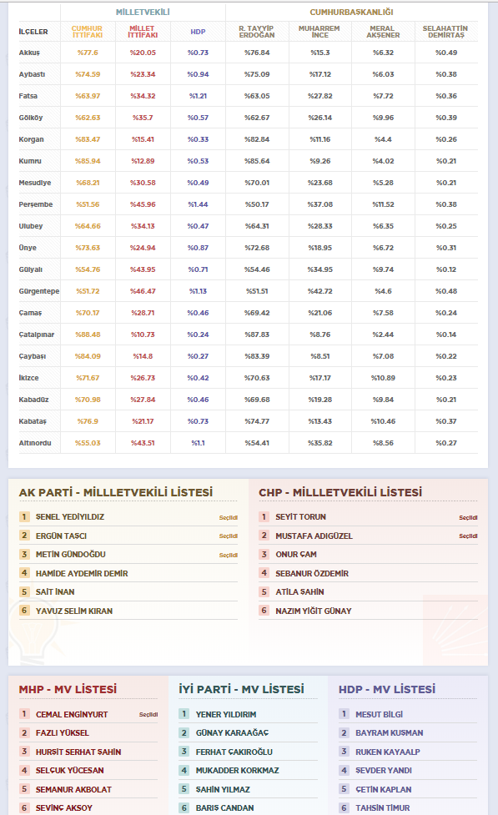Click the Çatalpınar district row label
498x815 pixels.
point(37,335)
